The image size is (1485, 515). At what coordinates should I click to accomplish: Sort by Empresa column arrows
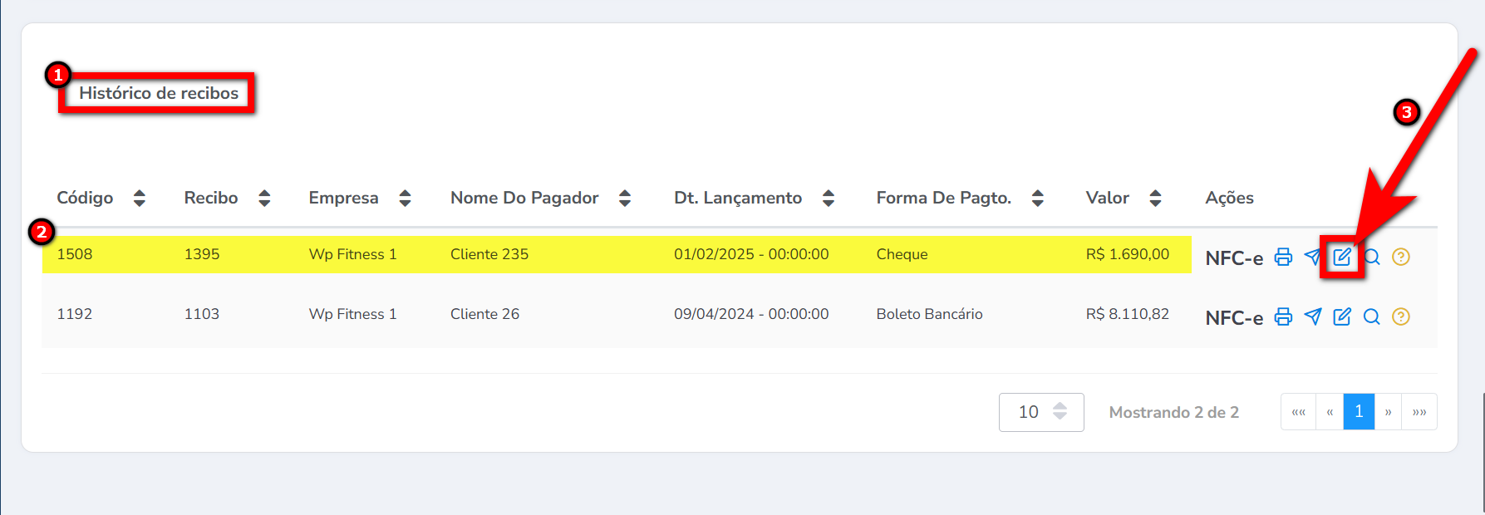click(x=405, y=198)
